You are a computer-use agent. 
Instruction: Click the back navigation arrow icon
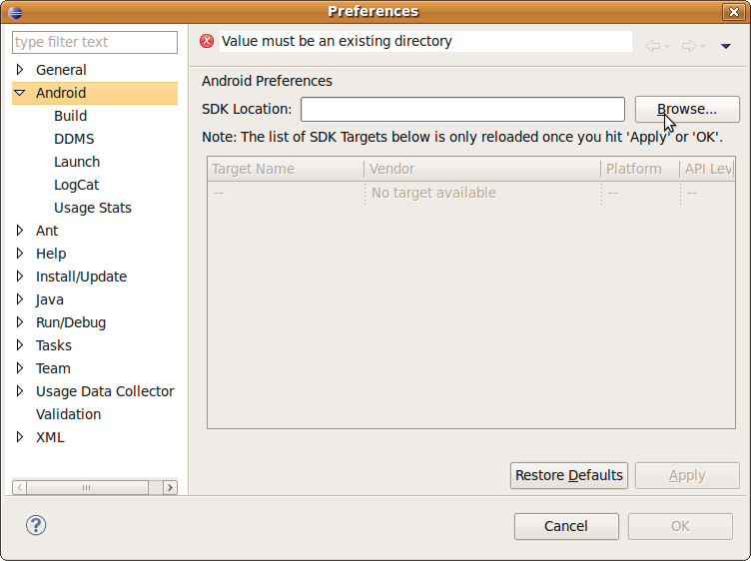[653, 46]
